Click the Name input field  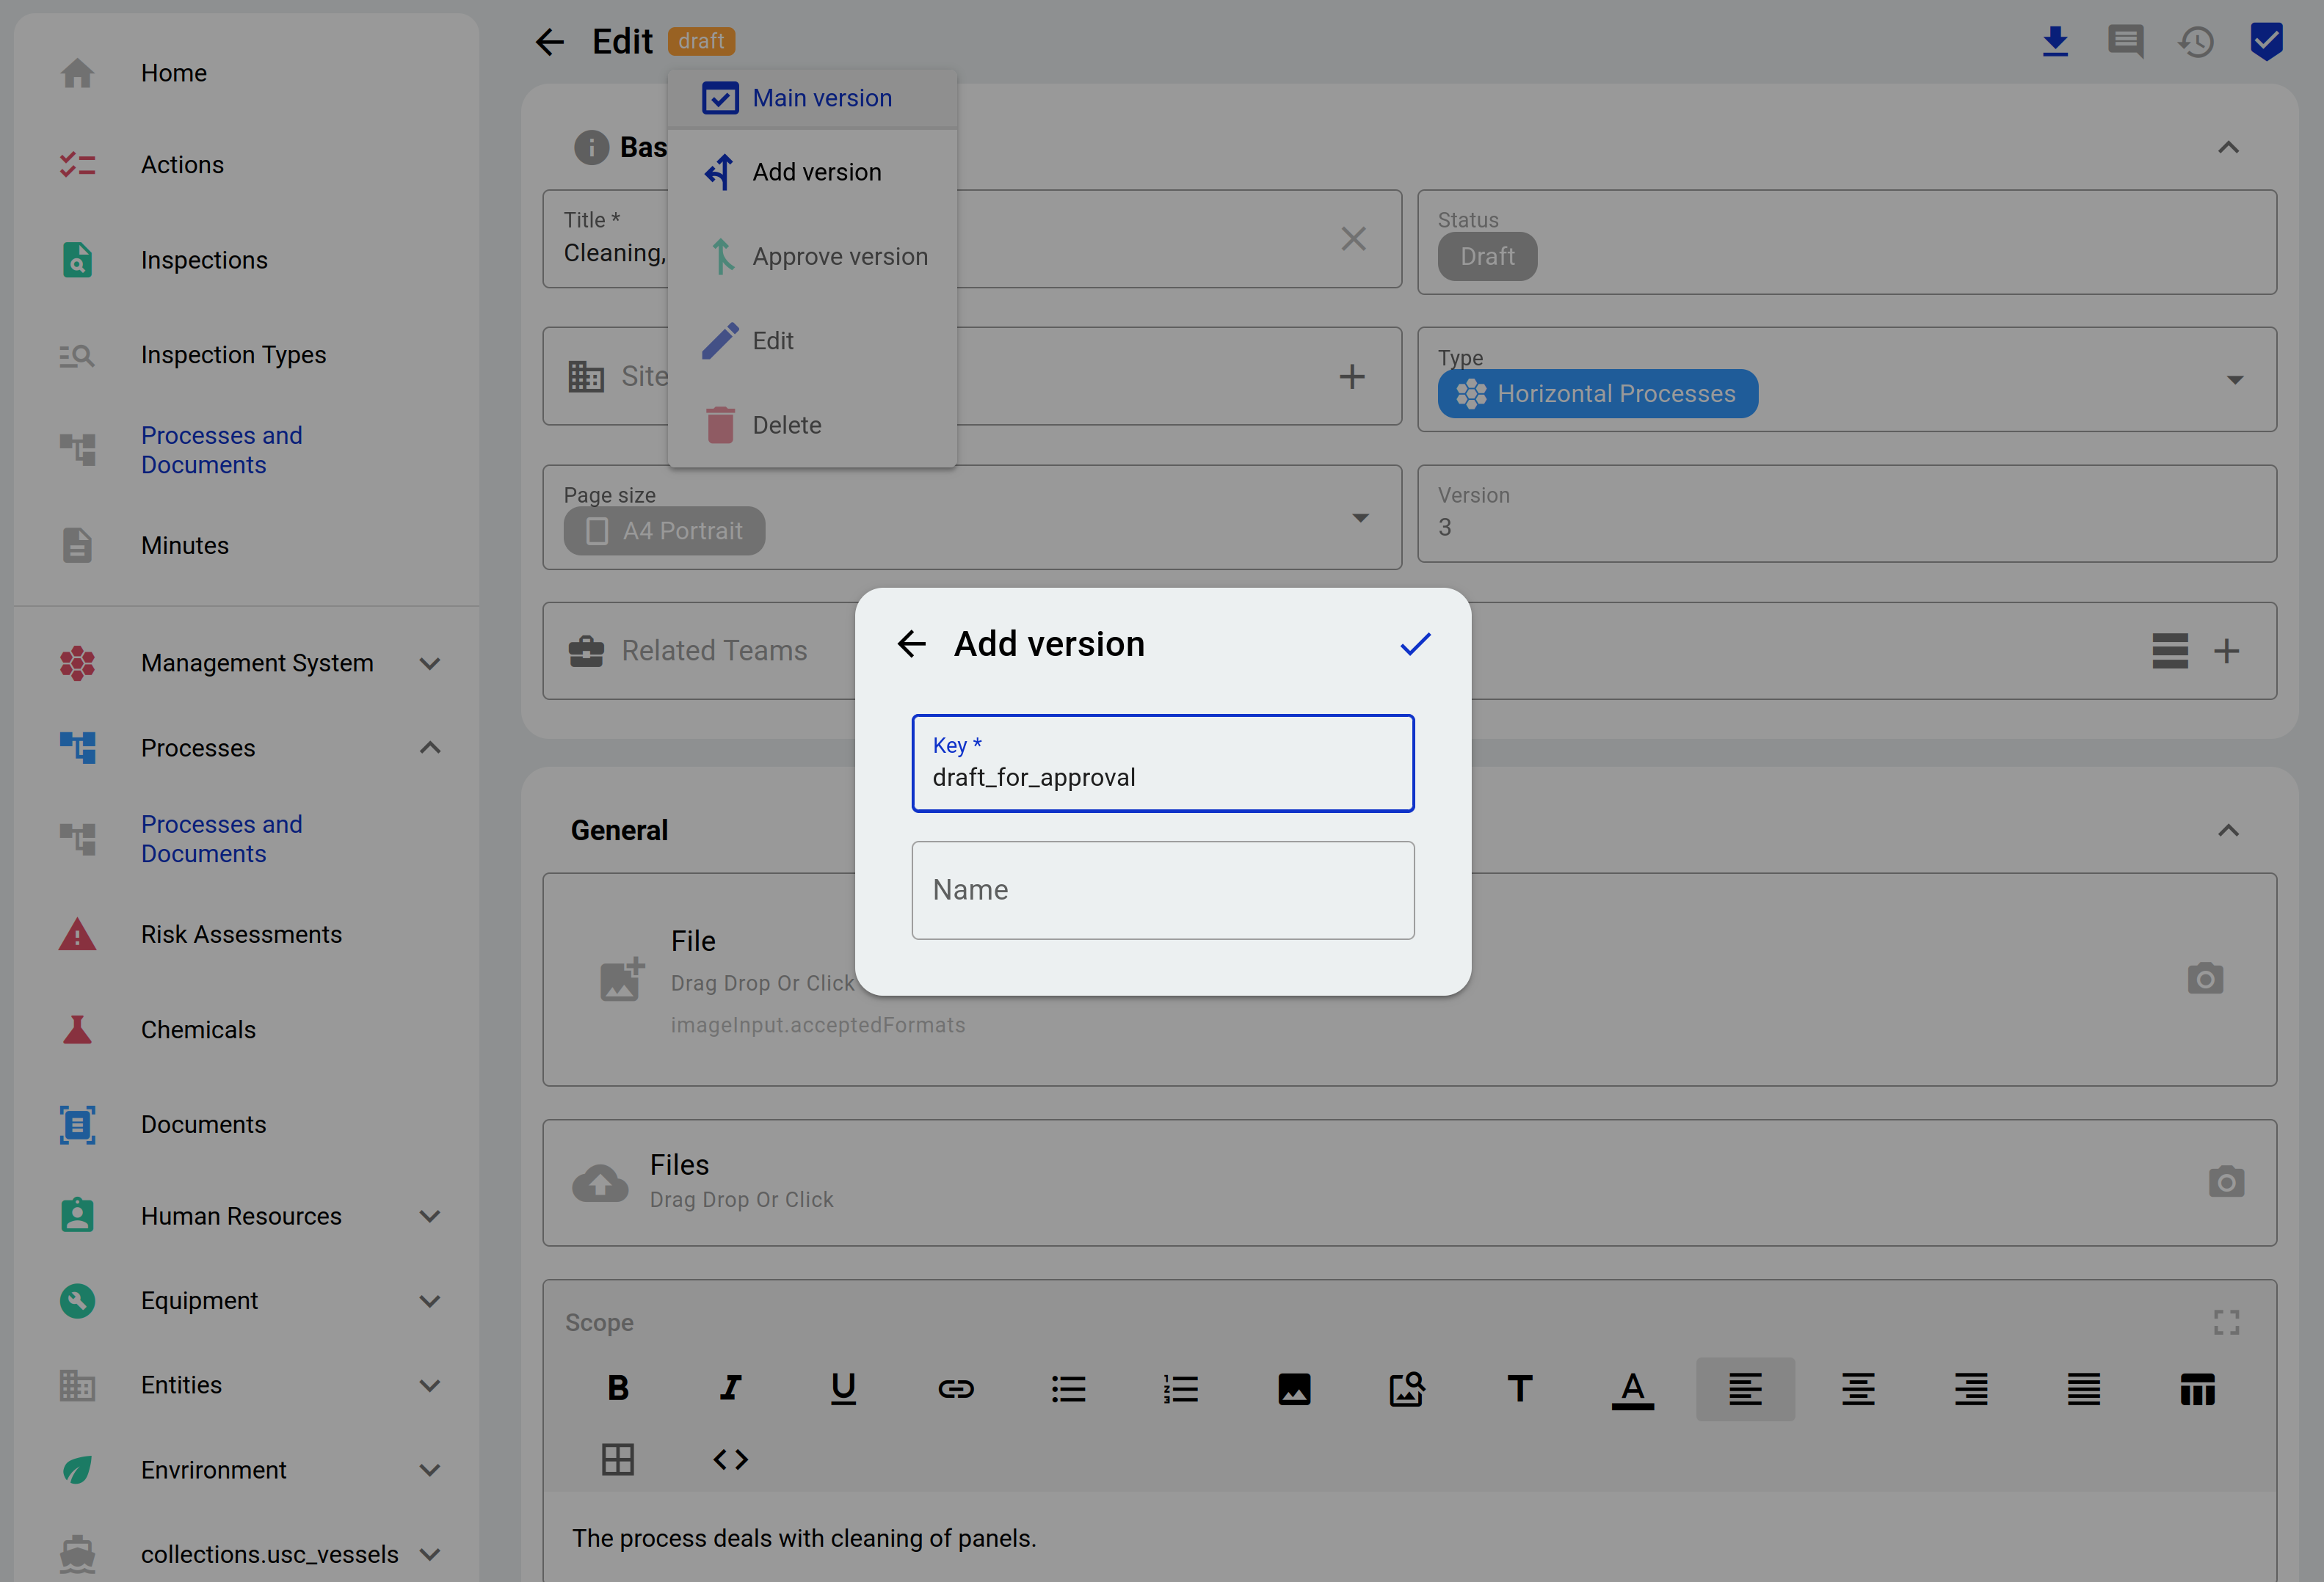tap(1162, 889)
